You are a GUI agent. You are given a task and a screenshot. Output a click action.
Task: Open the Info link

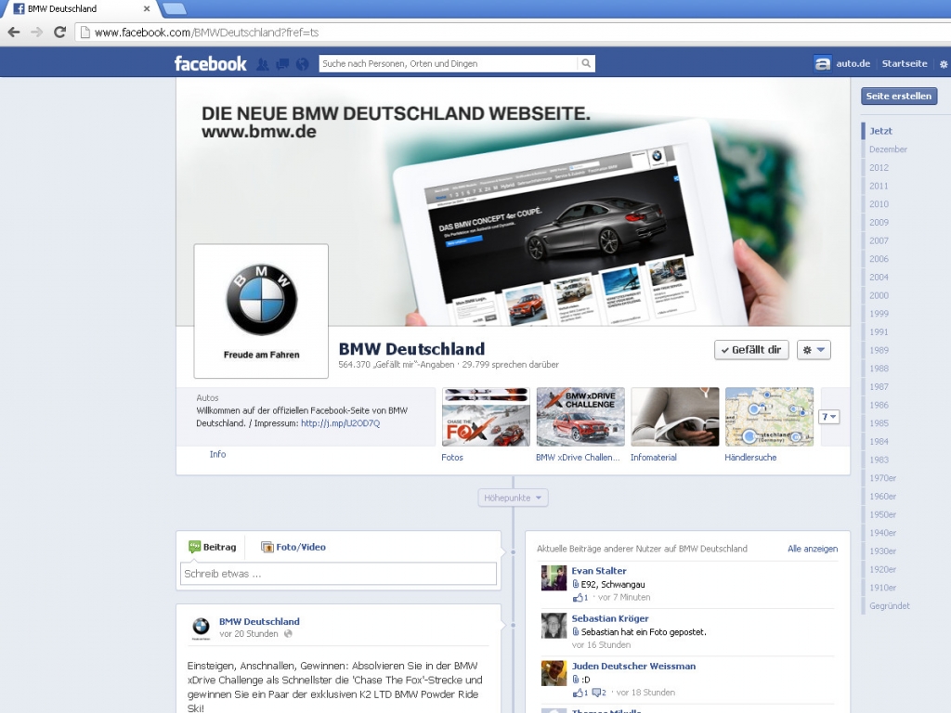[x=217, y=454]
